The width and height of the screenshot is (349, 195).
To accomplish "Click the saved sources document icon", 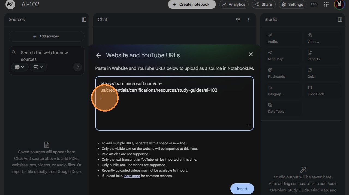I will pyautogui.click(x=47, y=145).
